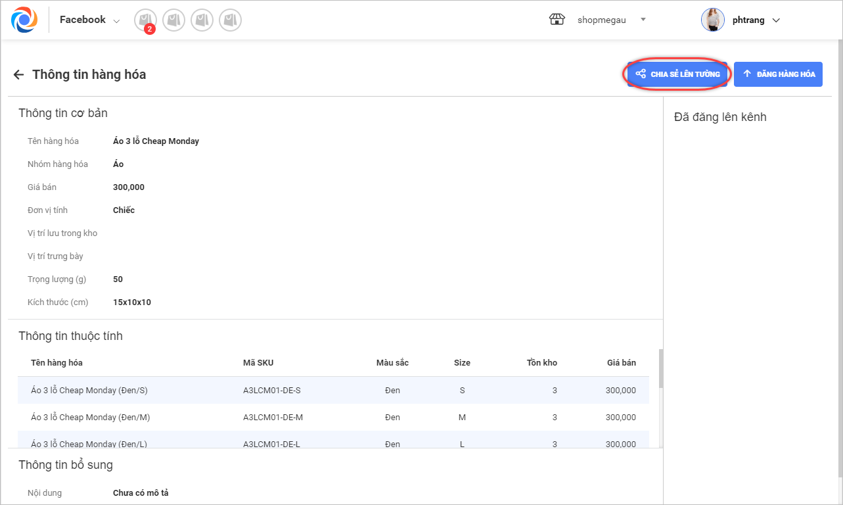Viewport: 843px width, 505px height.
Task: Click the app logo in top-left corner
Action: point(24,20)
